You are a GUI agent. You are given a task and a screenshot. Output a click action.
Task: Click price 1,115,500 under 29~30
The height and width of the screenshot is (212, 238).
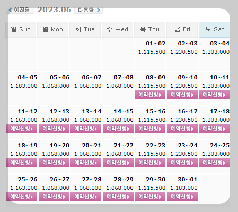coord(152,188)
